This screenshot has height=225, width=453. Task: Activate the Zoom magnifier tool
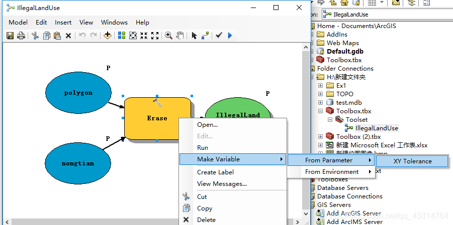[x=169, y=36]
